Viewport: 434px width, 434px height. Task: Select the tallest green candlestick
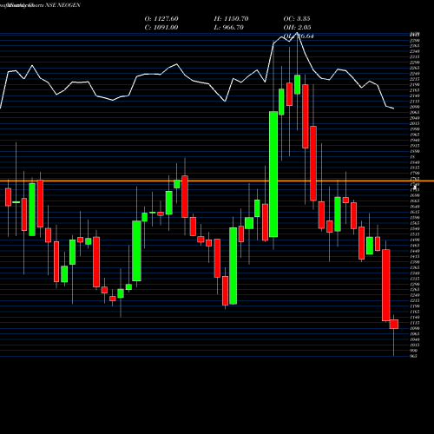(273, 174)
